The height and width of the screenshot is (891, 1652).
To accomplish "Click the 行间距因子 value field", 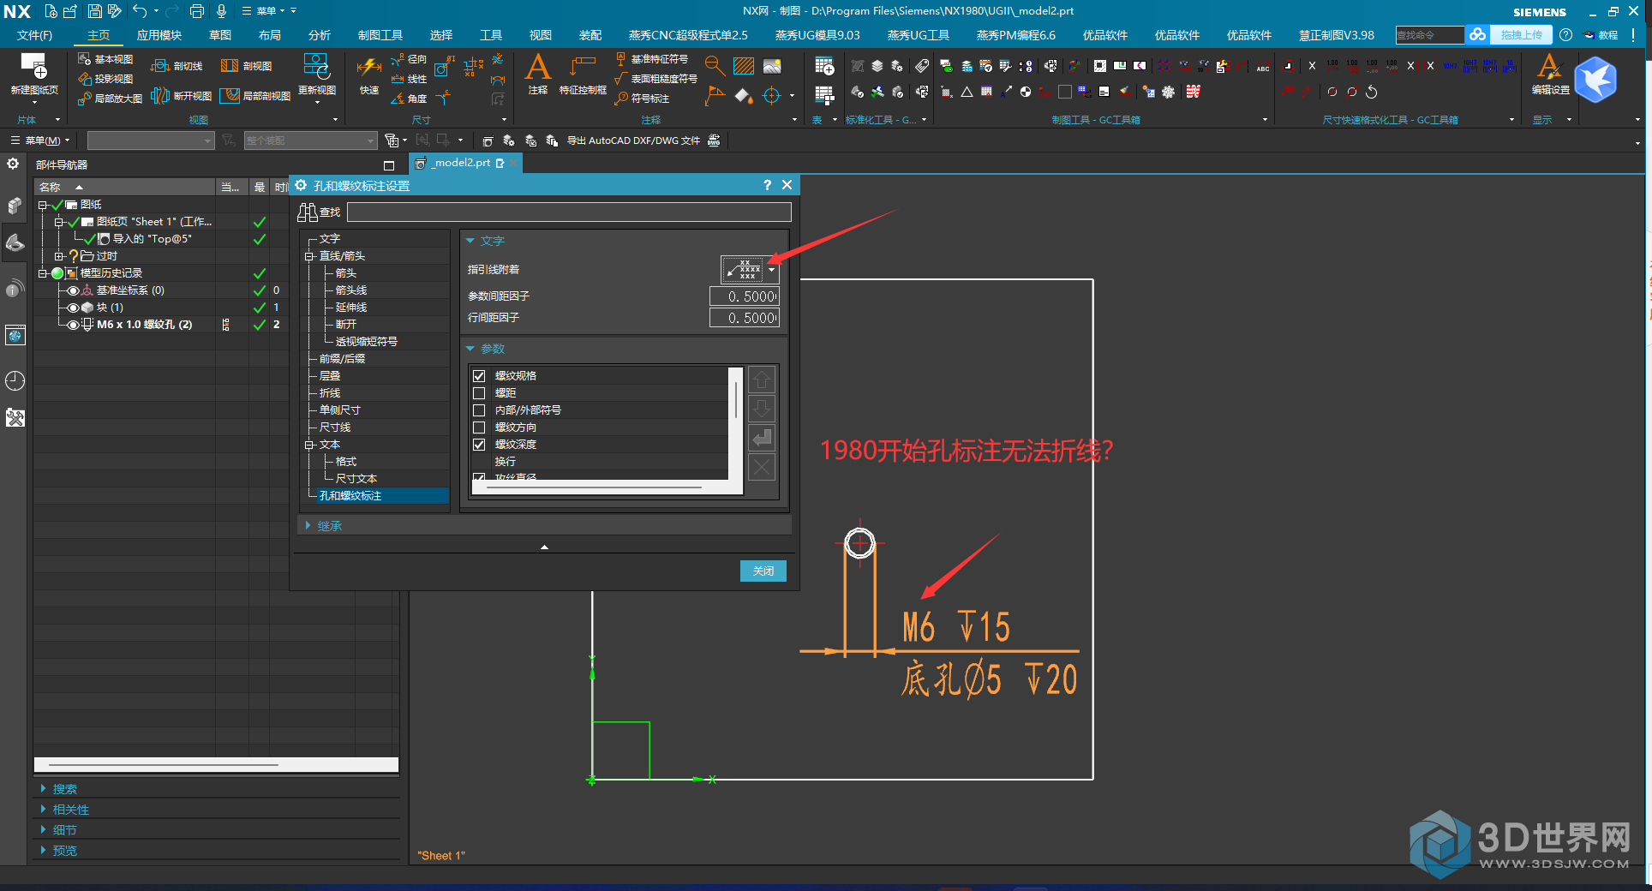I will (745, 318).
